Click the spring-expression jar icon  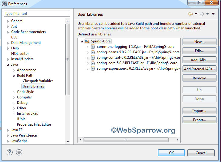[x=93, y=68]
